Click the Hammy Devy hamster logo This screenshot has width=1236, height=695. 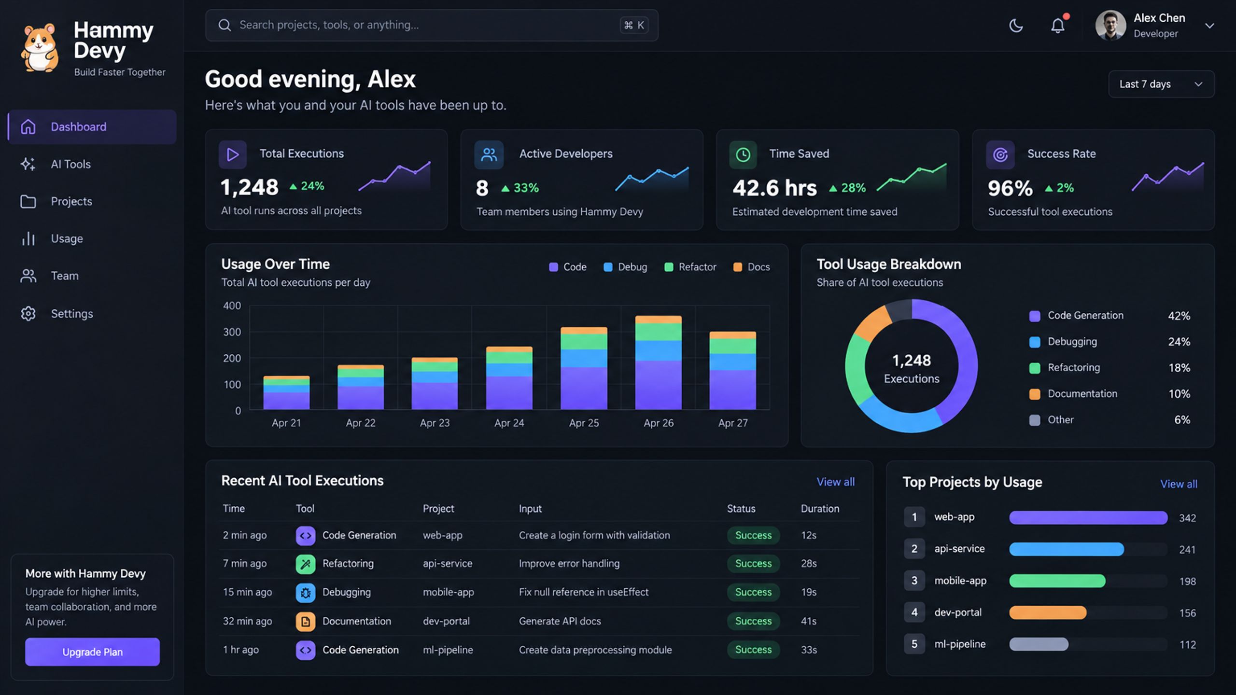tap(40, 48)
